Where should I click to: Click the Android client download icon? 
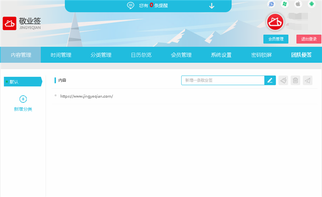[311, 4]
